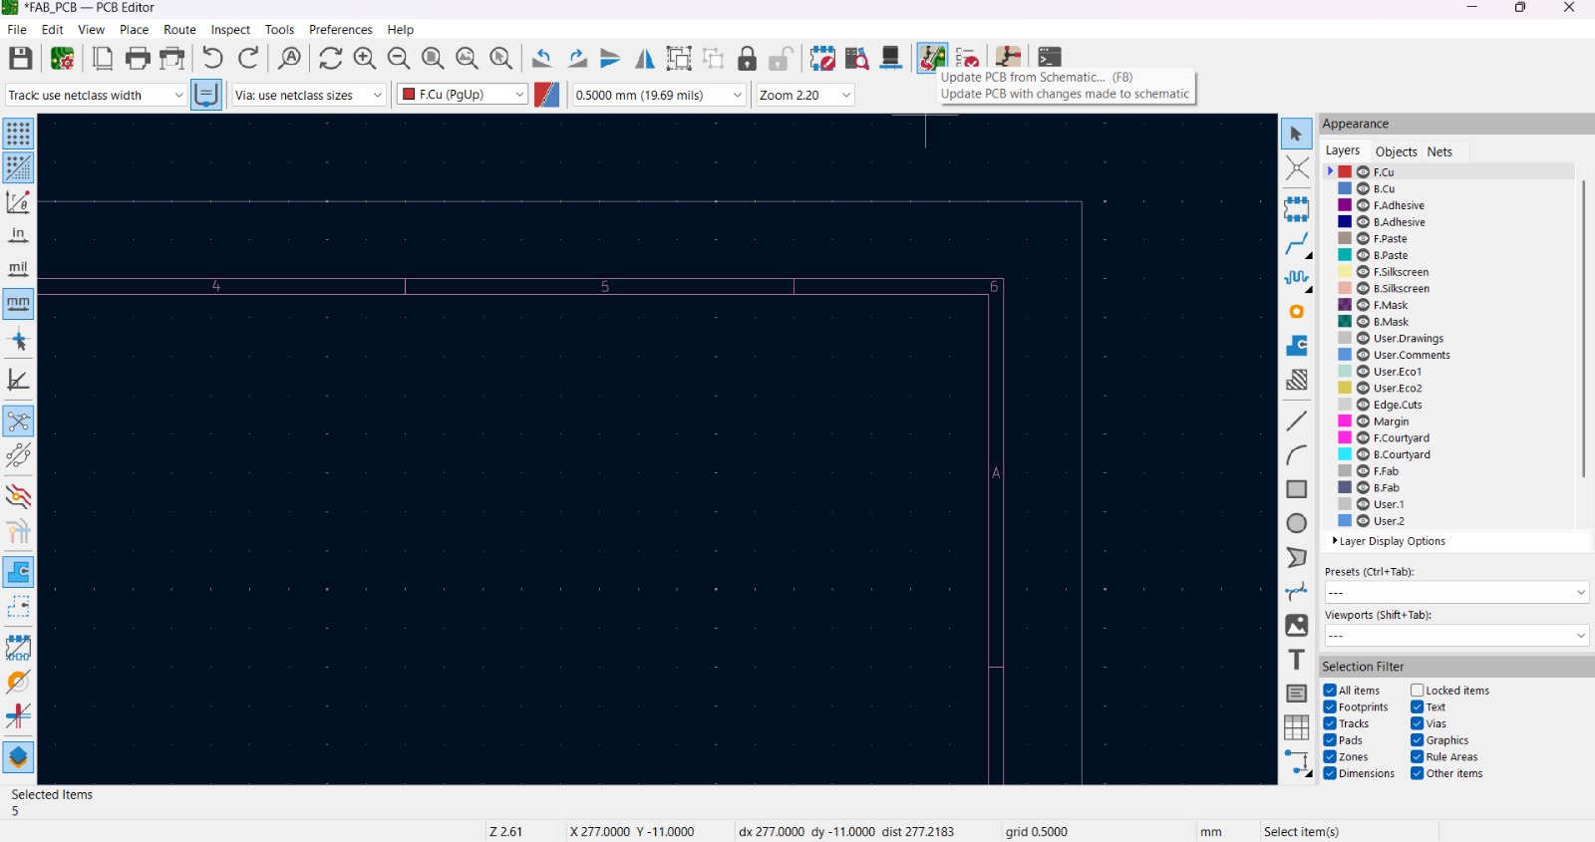Screen dimensions: 1595x842
Task: Open the Route menu
Action: tap(180, 30)
